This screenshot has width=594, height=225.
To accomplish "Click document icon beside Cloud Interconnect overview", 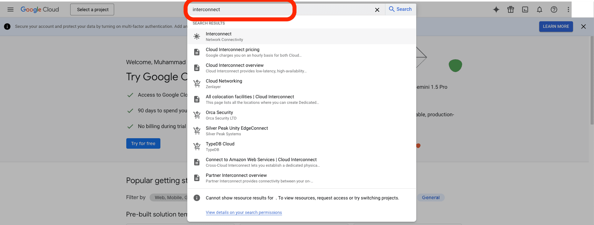I will tap(197, 68).
